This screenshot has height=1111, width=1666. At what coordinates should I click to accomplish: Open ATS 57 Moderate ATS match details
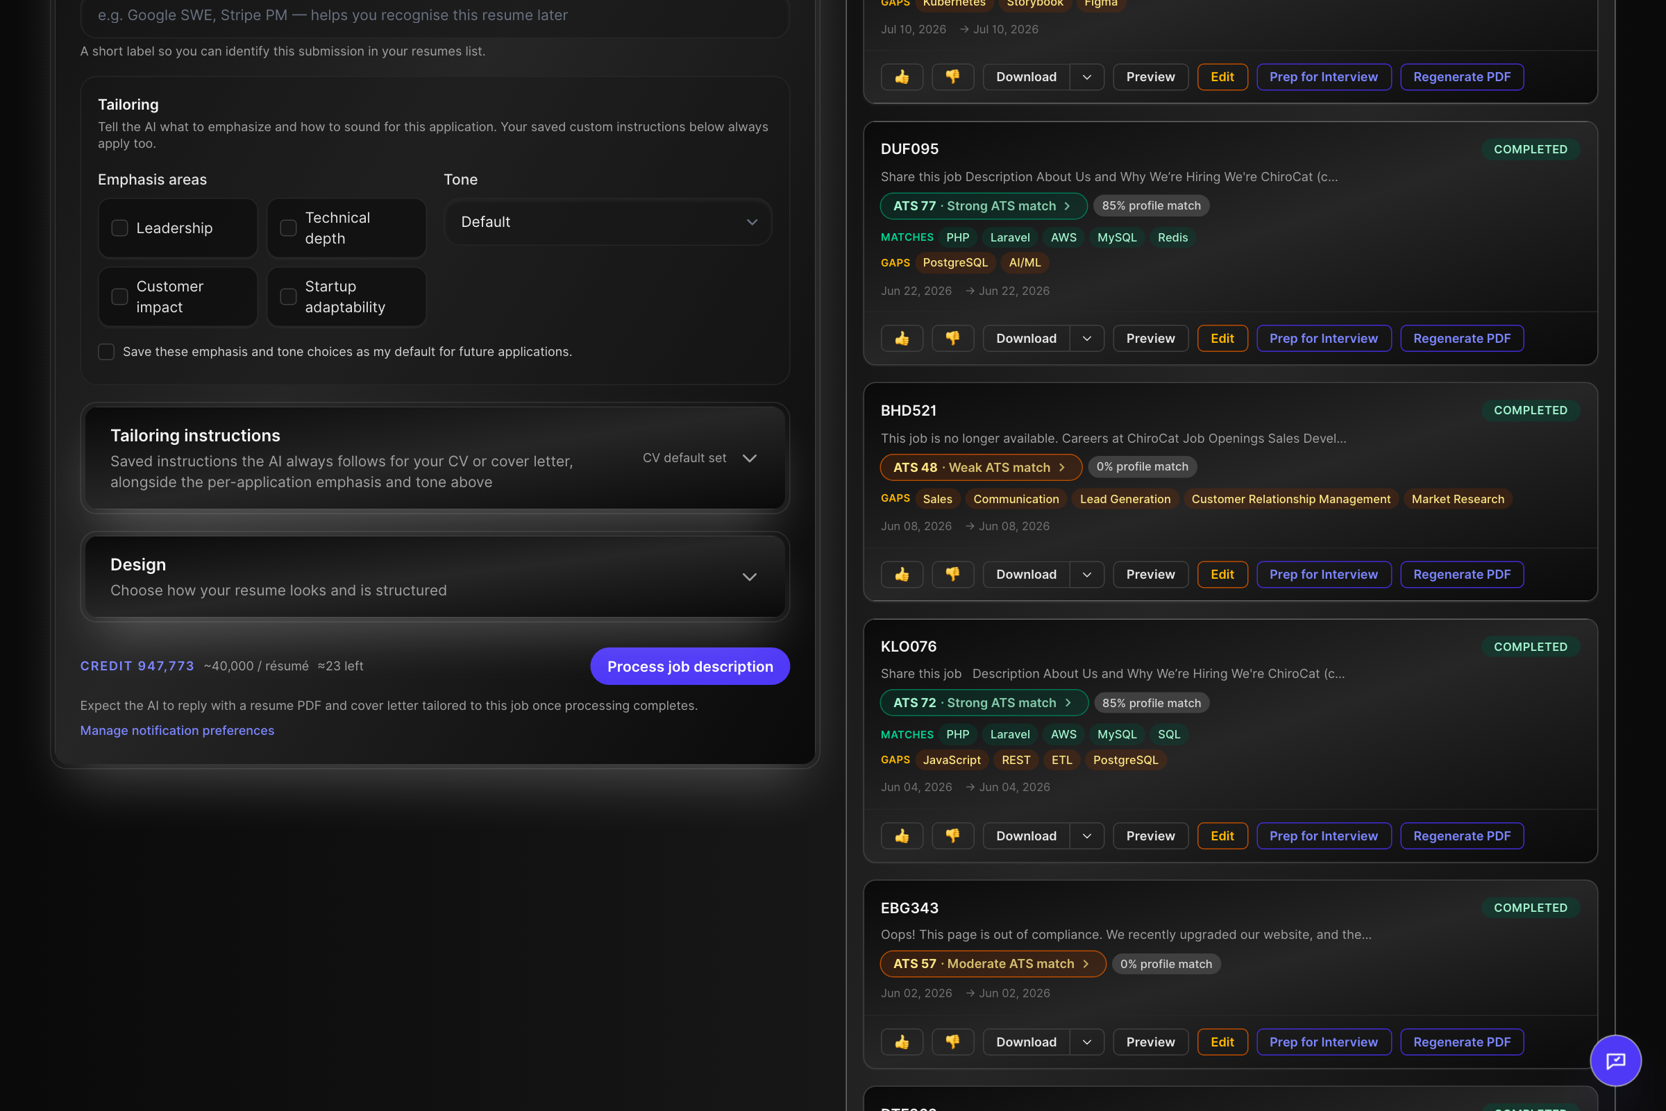click(992, 964)
